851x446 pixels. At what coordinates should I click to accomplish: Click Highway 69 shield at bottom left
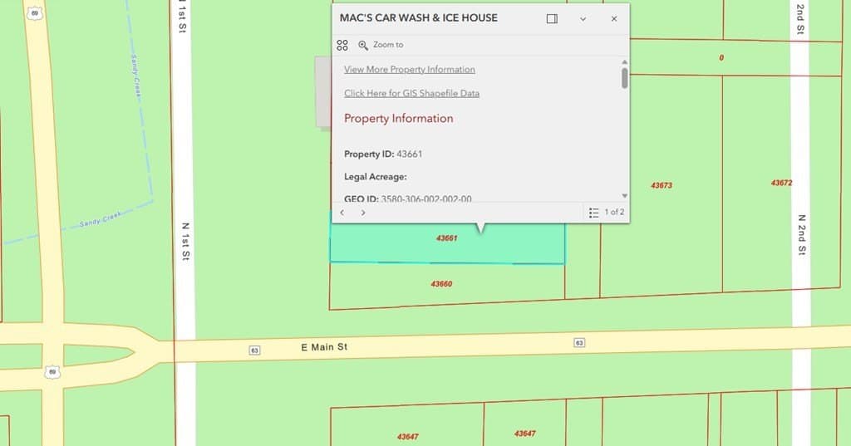(52, 372)
